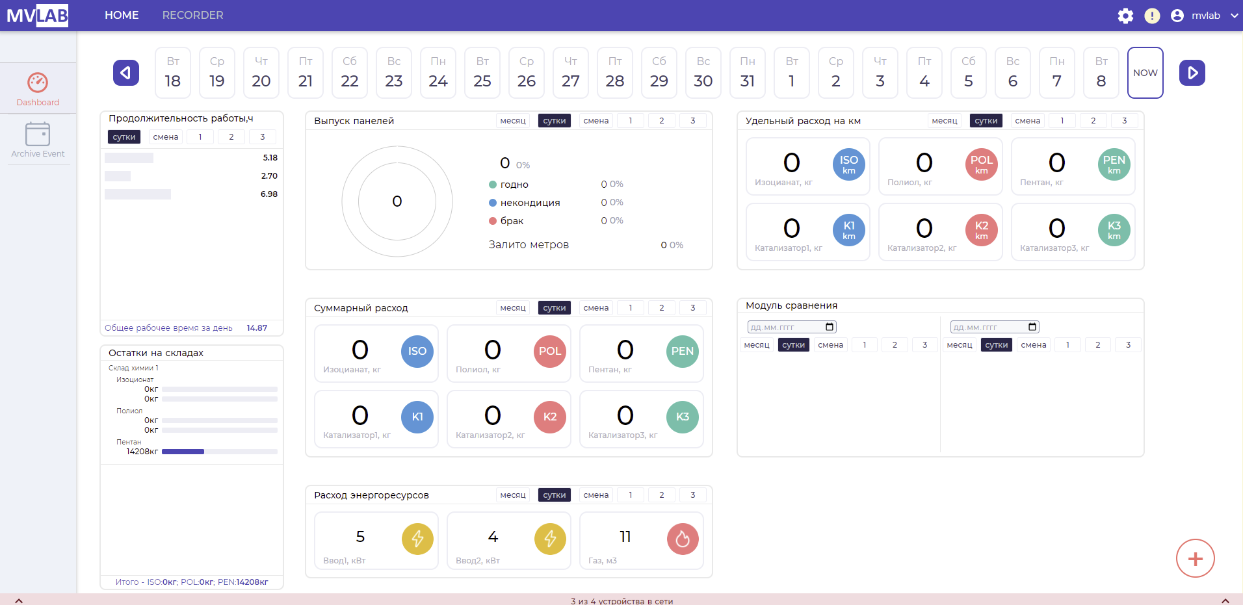Switch Суммарный расход to смена
Screen dimensions: 1243x605
tap(595, 308)
